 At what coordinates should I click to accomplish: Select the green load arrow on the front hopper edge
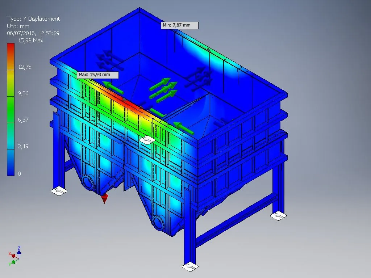[184, 128]
